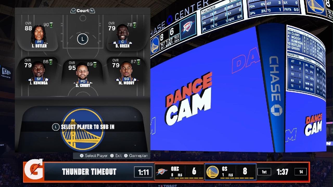
Task: Click Kuminga's green energy icon
Action: [51, 62]
